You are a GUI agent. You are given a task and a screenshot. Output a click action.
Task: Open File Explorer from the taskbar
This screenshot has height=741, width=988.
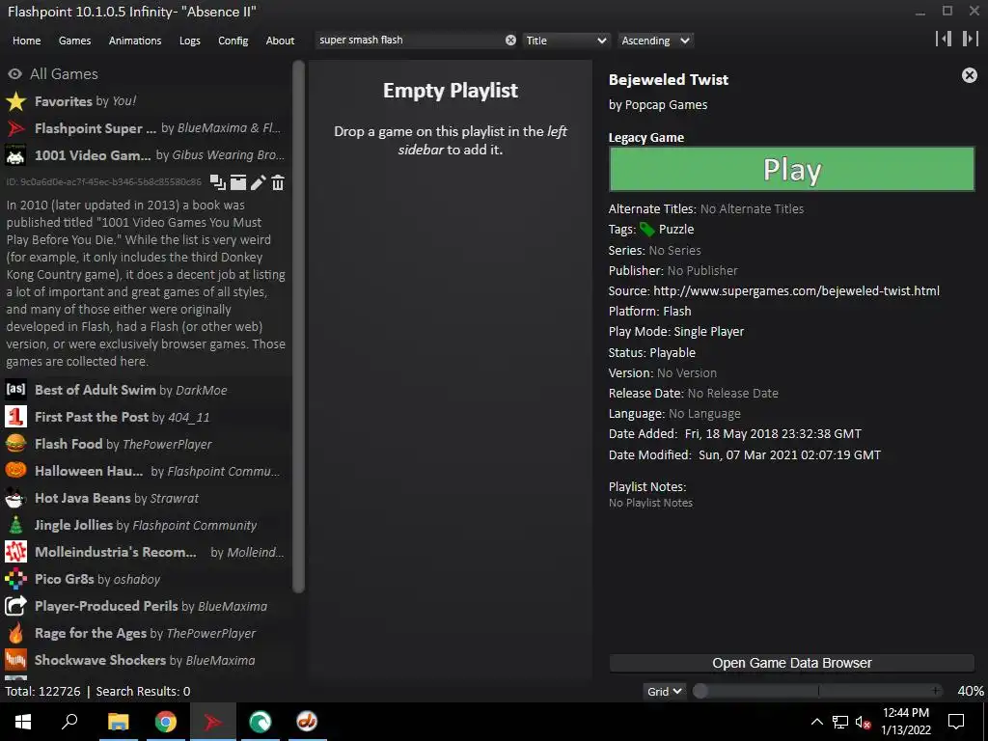click(x=118, y=722)
